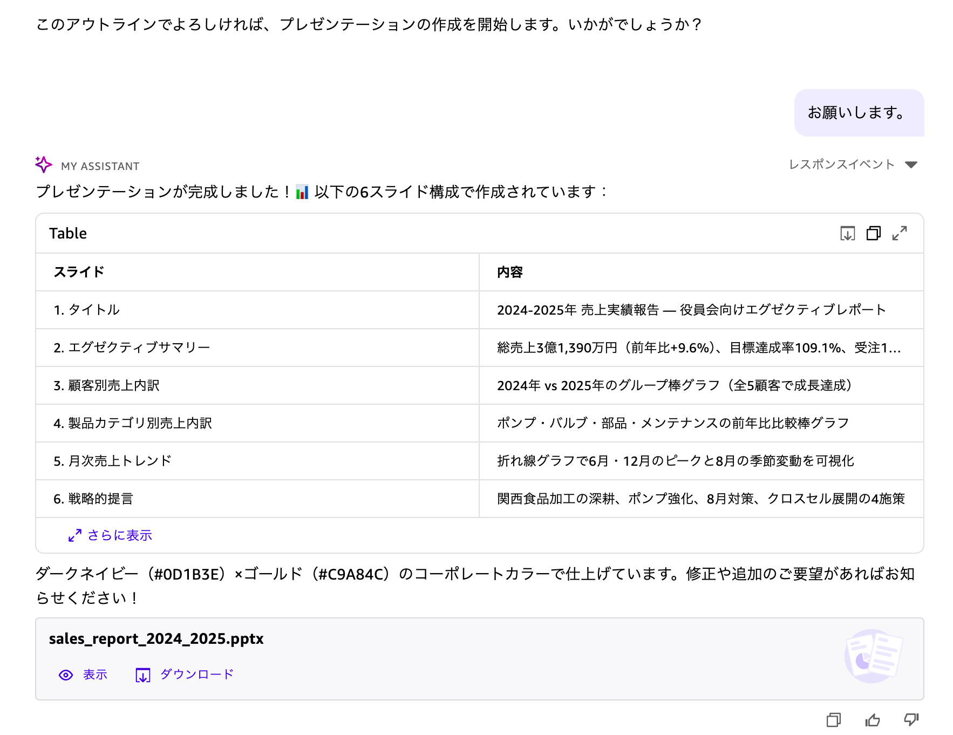Open the 表示 link for the pptx file
The image size is (953, 735).
point(95,675)
